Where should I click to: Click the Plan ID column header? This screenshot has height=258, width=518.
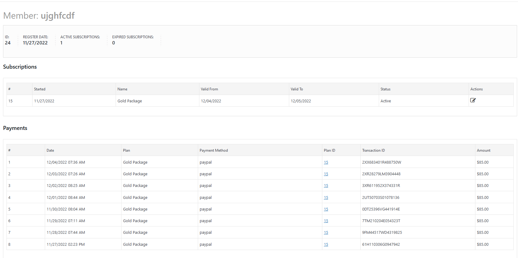coord(329,150)
